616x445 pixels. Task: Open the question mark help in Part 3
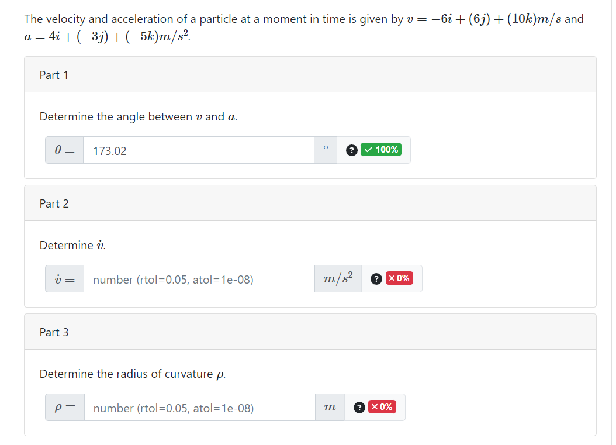[359, 407]
